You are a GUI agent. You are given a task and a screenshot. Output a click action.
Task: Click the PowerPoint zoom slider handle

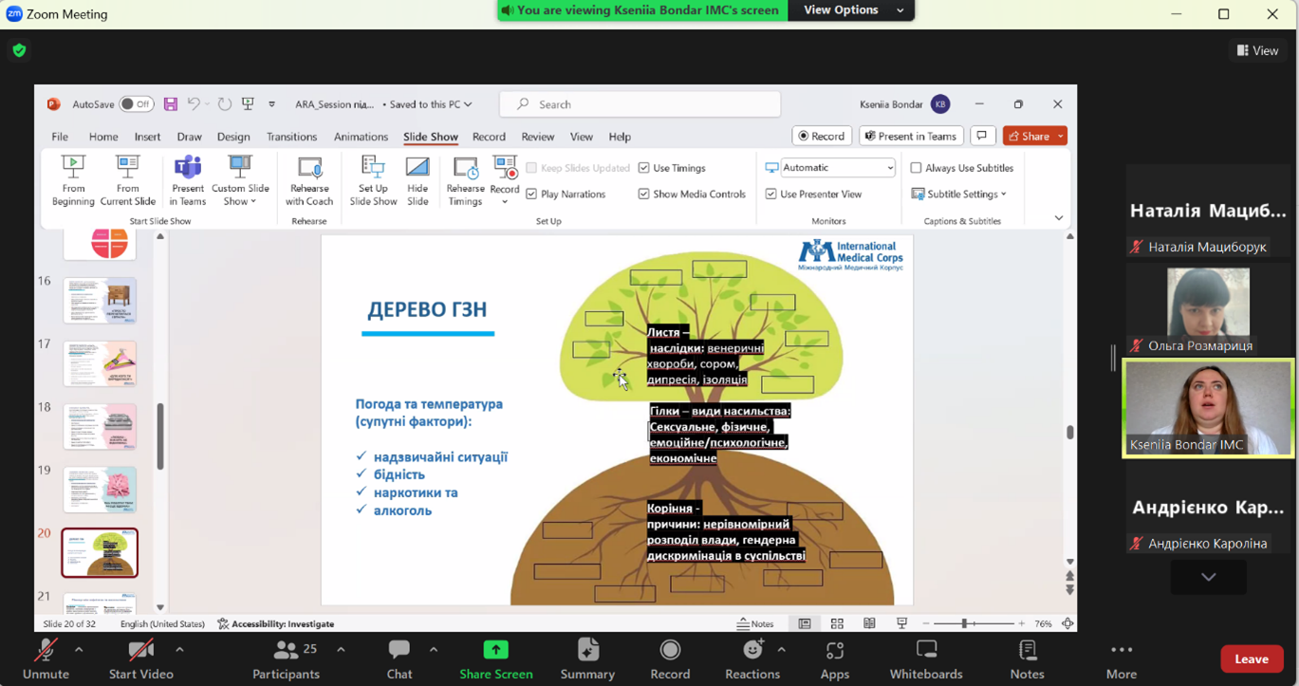click(965, 623)
